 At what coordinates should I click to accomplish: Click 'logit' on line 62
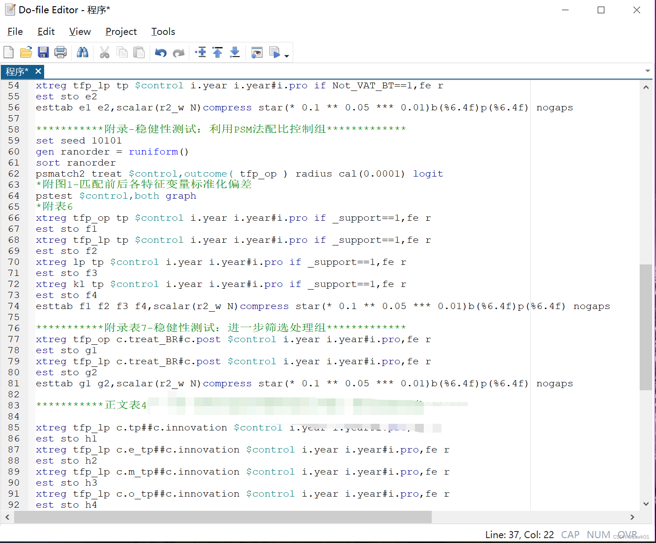click(428, 173)
